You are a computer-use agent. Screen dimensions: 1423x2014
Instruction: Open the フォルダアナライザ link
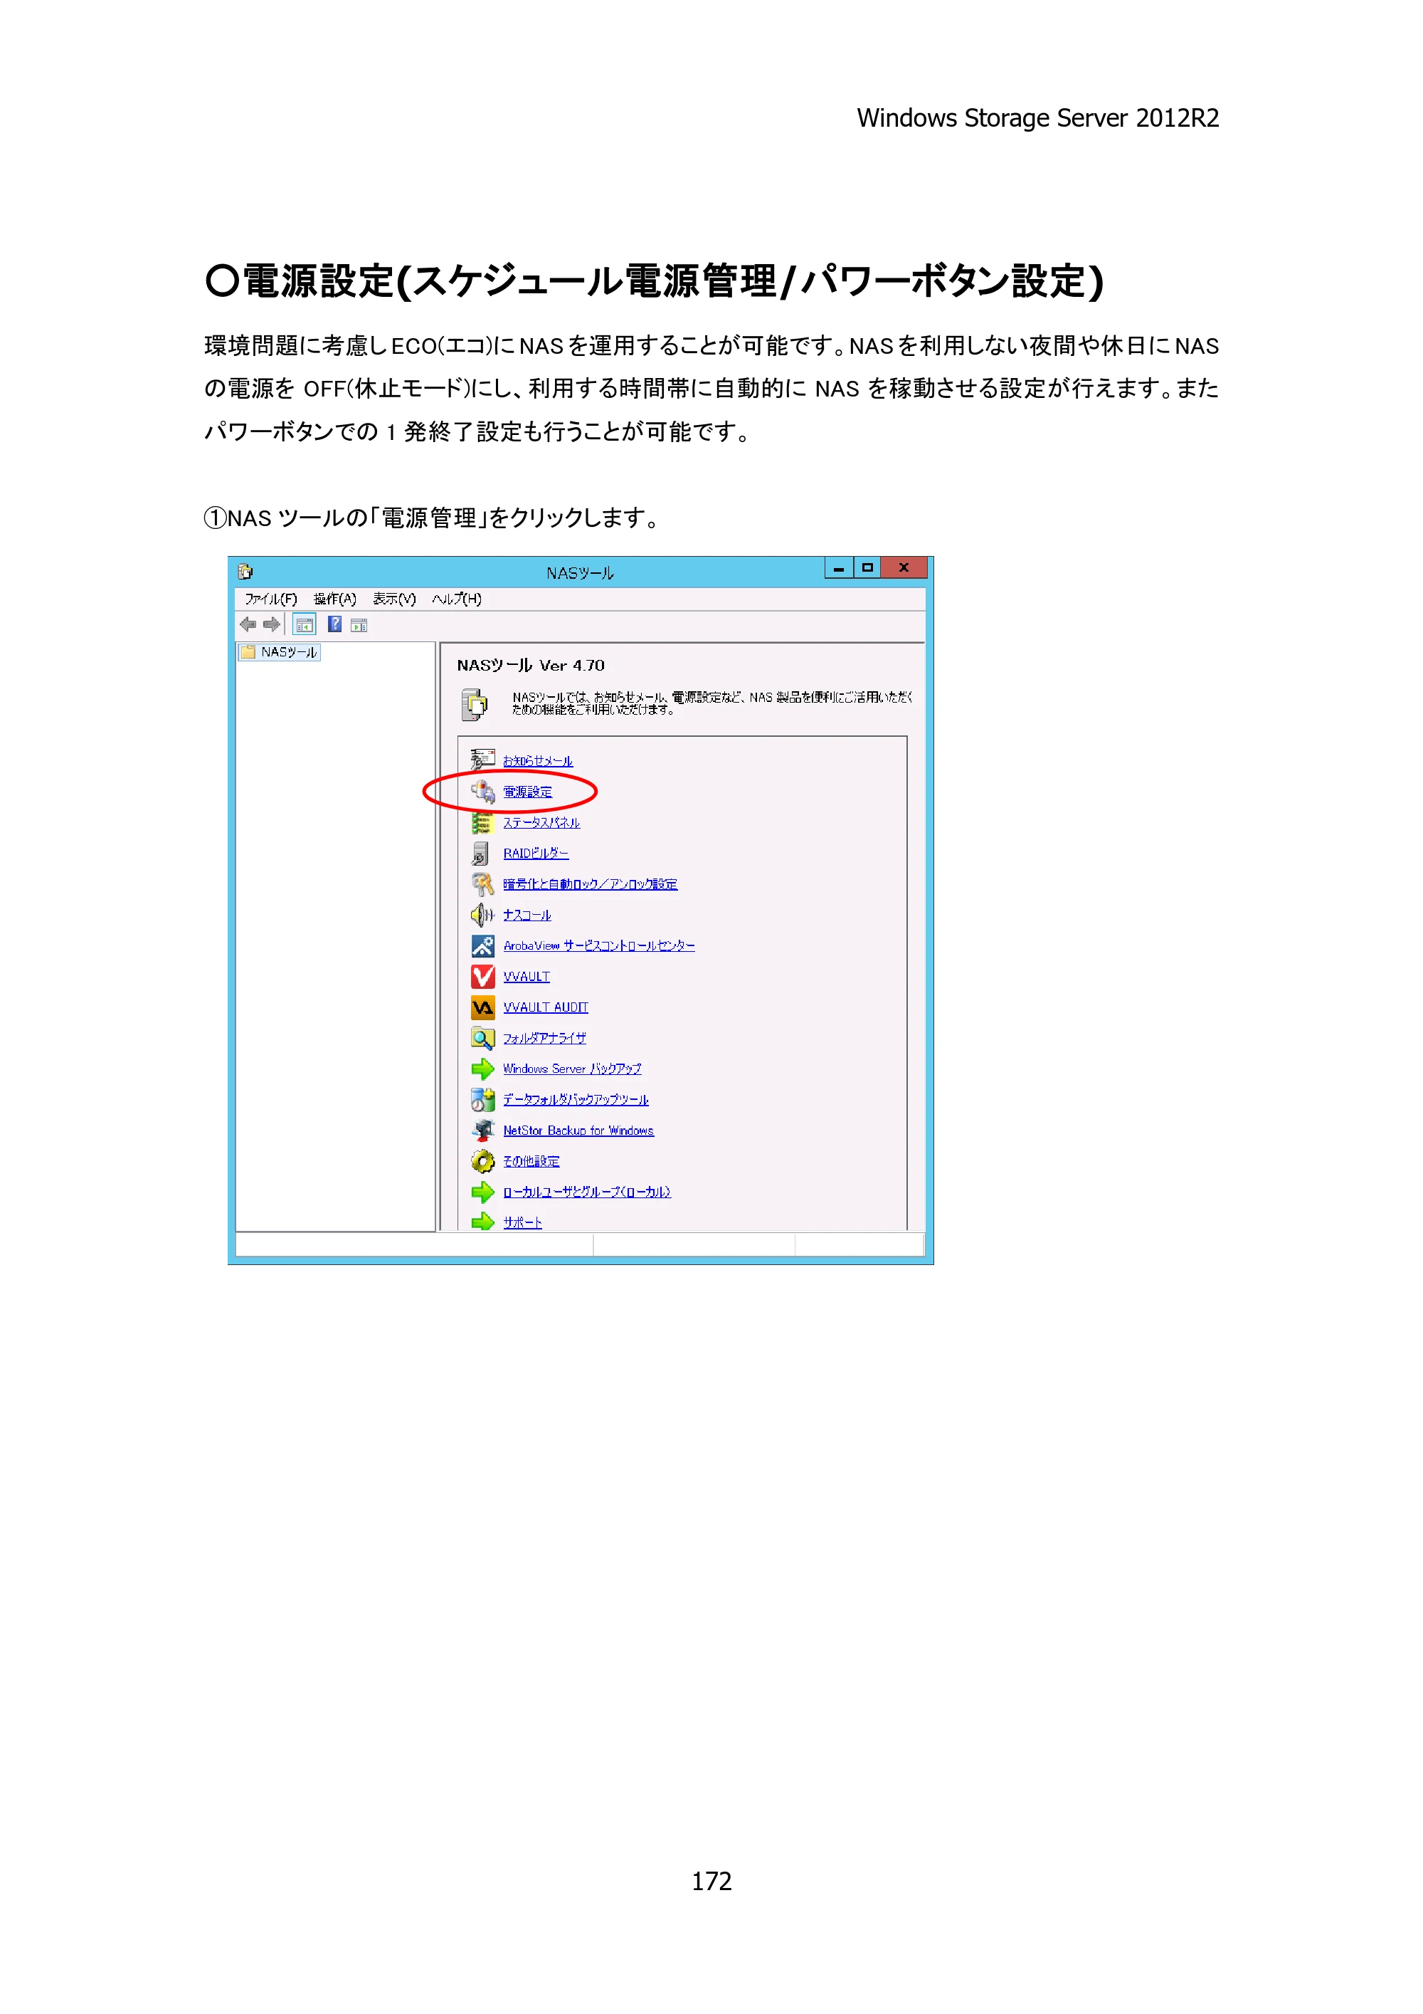point(544,1038)
